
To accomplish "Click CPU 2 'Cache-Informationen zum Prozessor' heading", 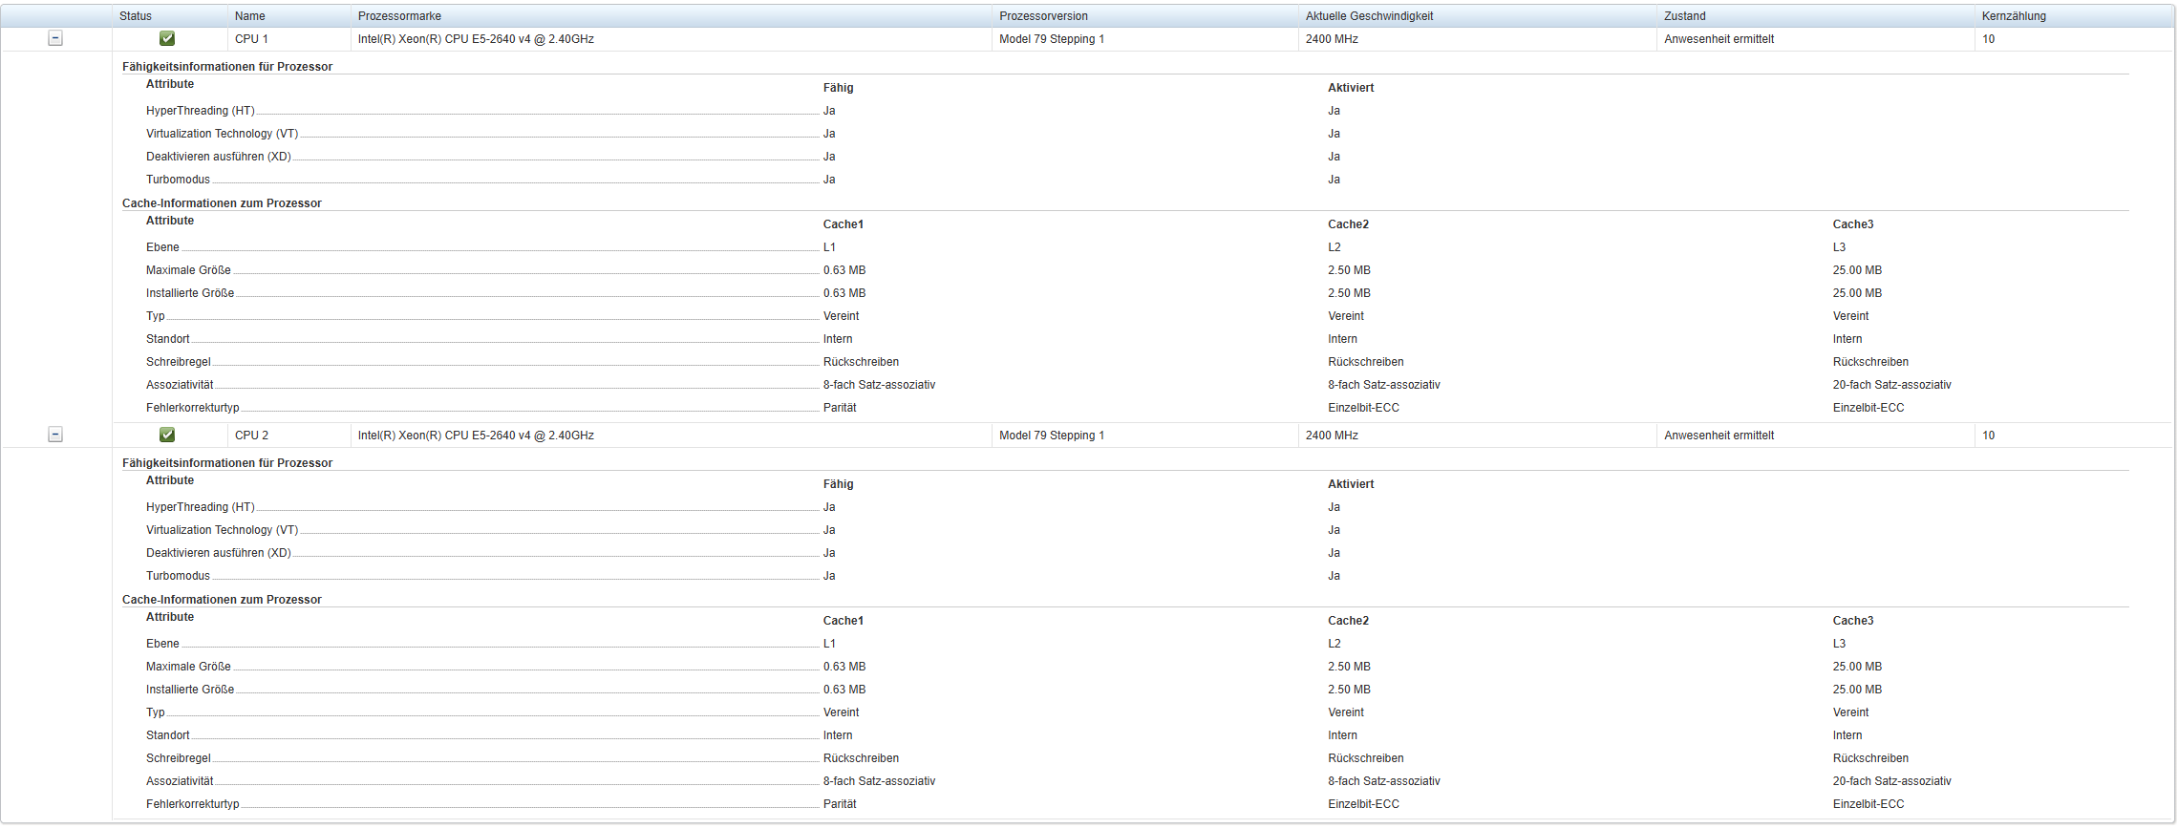I will point(222,600).
